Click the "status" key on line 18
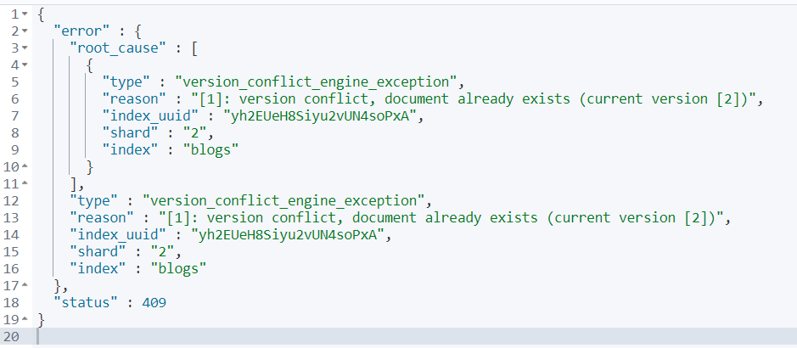This screenshot has width=797, height=348. [83, 303]
